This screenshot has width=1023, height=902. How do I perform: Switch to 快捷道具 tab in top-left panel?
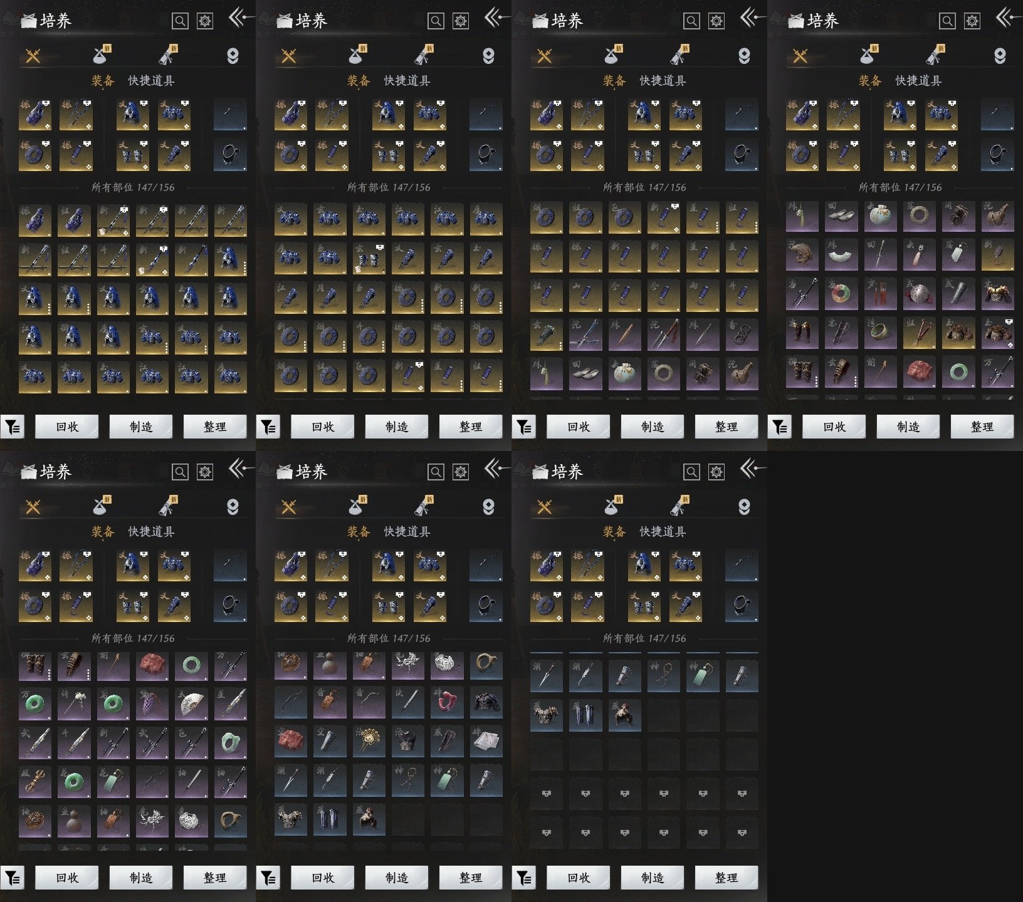click(x=151, y=81)
